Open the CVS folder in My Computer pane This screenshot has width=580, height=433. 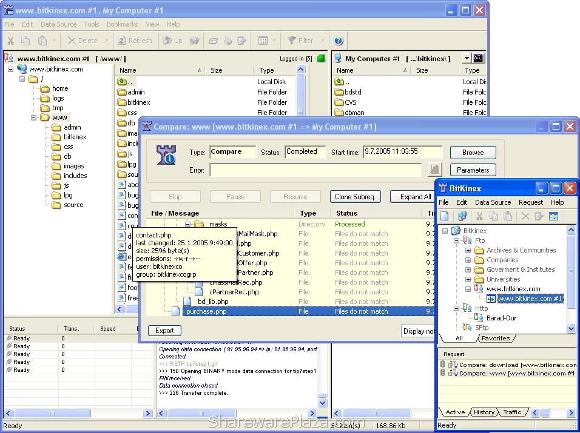coord(350,102)
